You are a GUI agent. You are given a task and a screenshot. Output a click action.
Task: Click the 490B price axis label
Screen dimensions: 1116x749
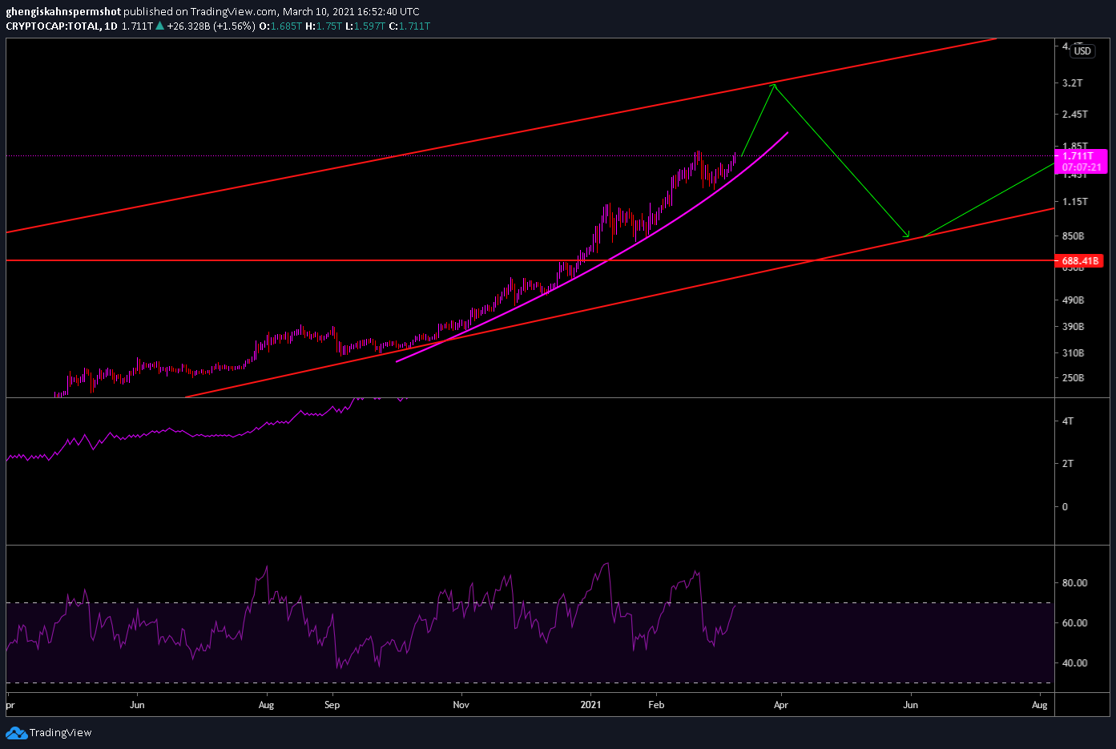click(1074, 300)
